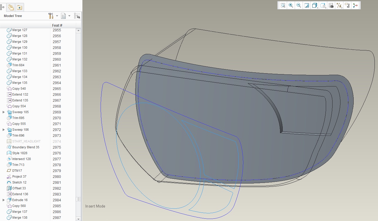The height and width of the screenshot is (221, 378).
Task: Select the Extend 132 feature
Action: coord(20,94)
